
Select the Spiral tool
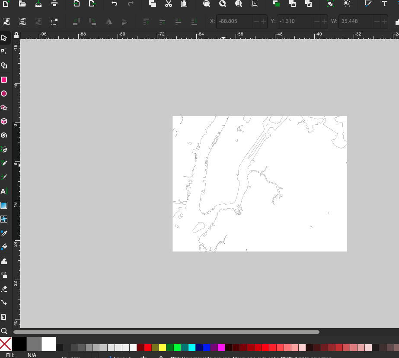(x=4, y=135)
